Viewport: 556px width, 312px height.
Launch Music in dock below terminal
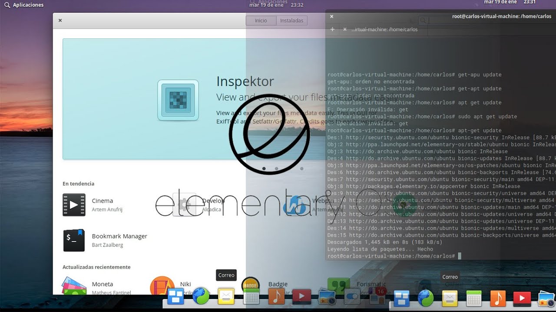pos(498,298)
